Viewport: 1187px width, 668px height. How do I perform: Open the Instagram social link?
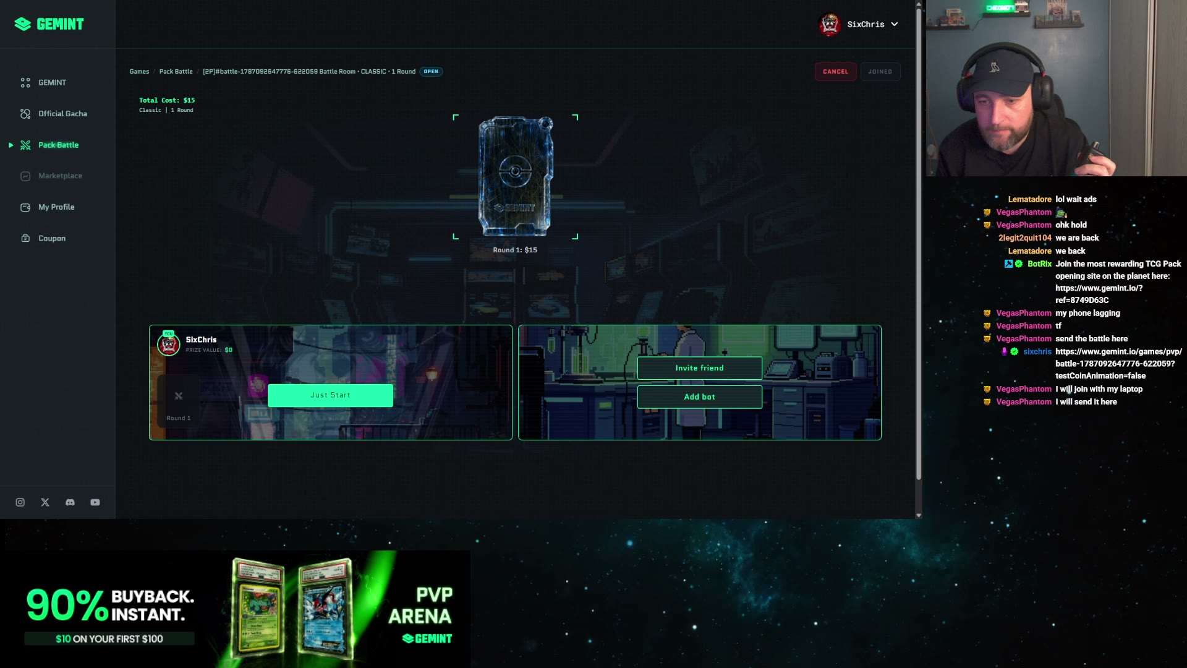tap(20, 502)
